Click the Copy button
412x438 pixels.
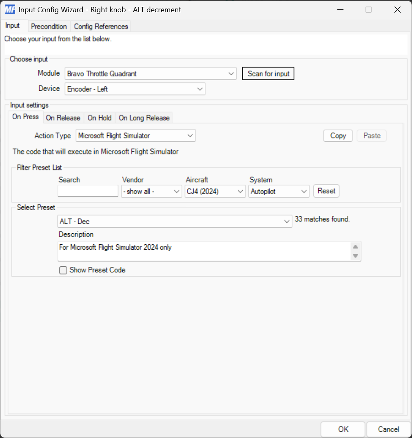pos(338,136)
